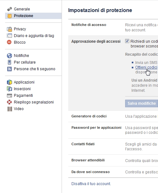This screenshot has height=193, width=158.
Task: Click the Disattiva il tuo account link
Action: [x=91, y=184]
